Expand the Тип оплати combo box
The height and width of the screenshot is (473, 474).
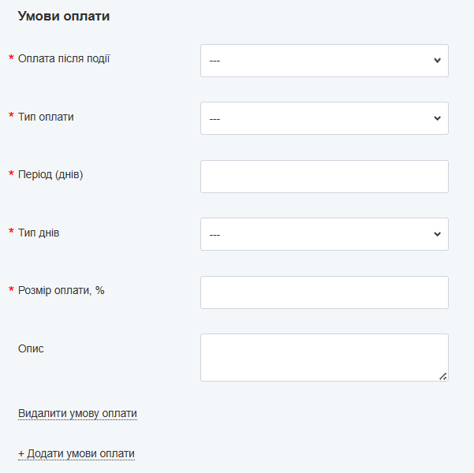click(x=324, y=118)
